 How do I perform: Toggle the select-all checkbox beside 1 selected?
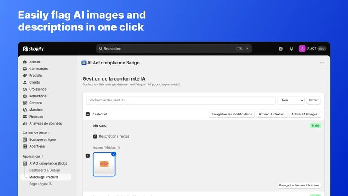point(88,114)
